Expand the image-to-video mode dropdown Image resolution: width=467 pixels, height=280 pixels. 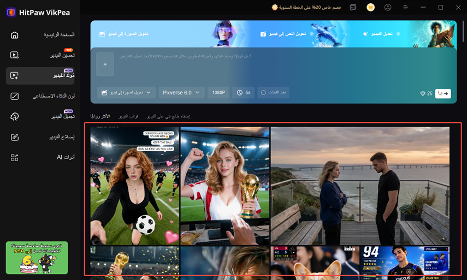click(126, 93)
